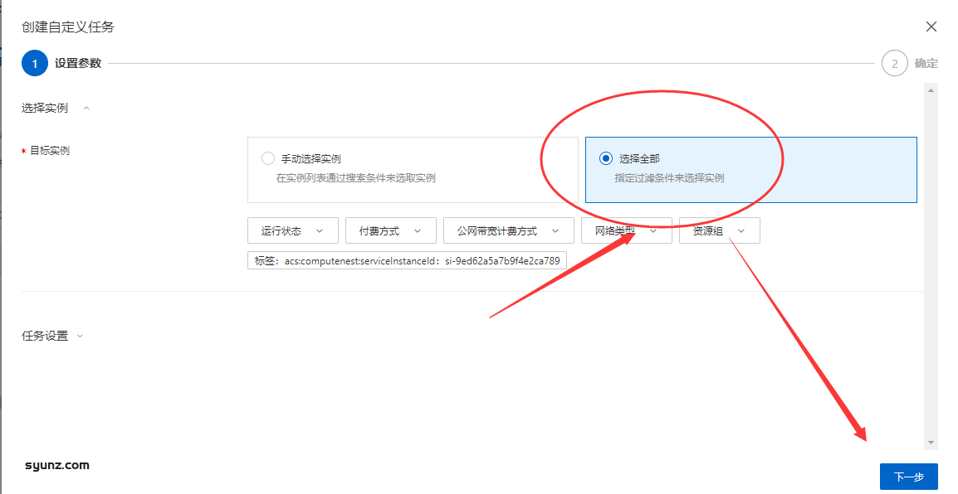Click the 标签 servicInstanceId filter tag

(407, 260)
